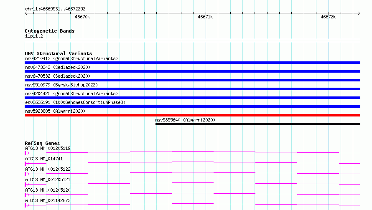Click the ATG13|NM_001205119 transcript label
The height and width of the screenshot is (210, 372).
coord(48,148)
